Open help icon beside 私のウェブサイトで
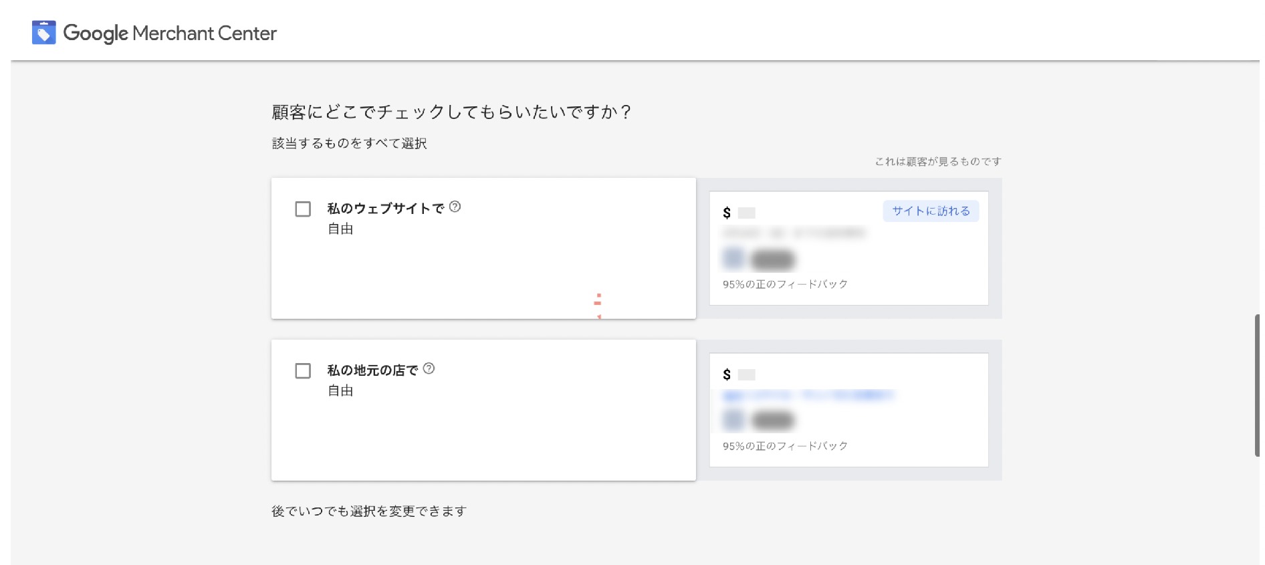This screenshot has width=1265, height=565. click(x=455, y=207)
